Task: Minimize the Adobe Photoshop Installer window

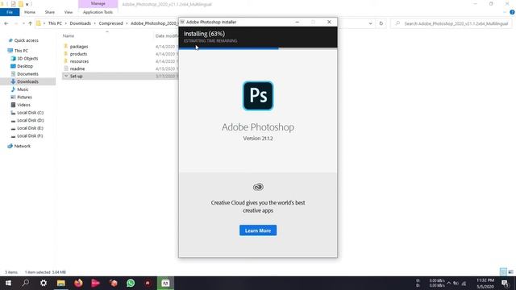Action: 298,22
